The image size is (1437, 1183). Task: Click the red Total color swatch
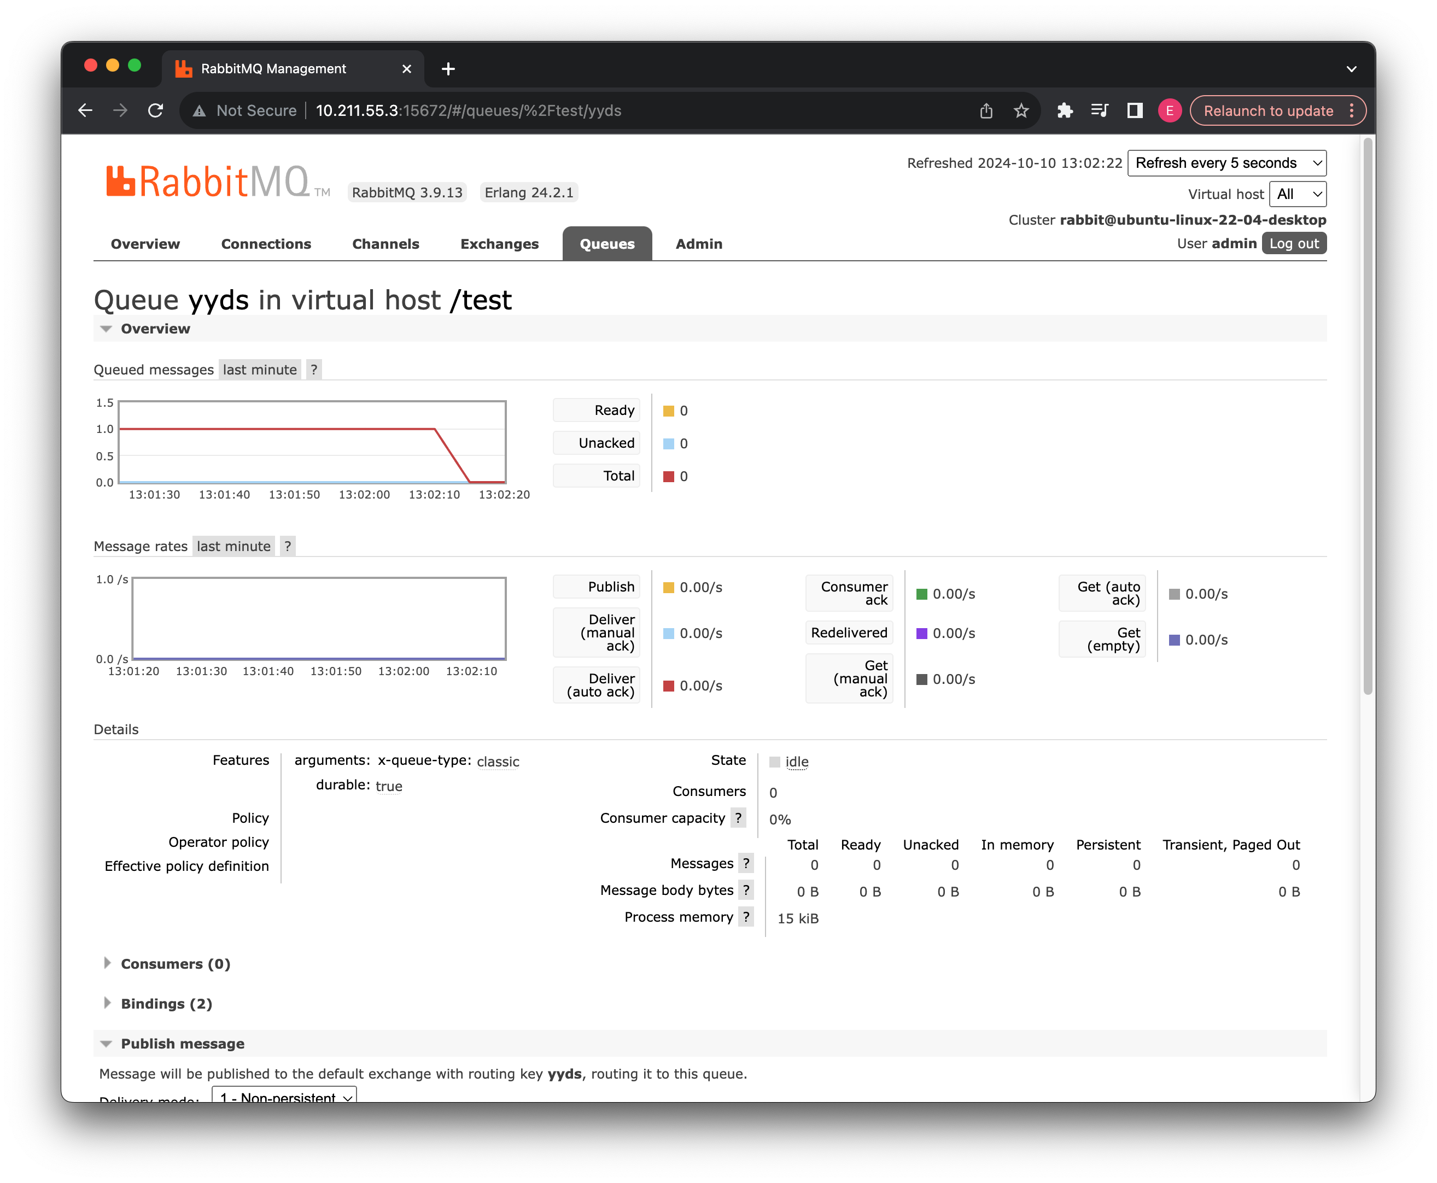[669, 476]
